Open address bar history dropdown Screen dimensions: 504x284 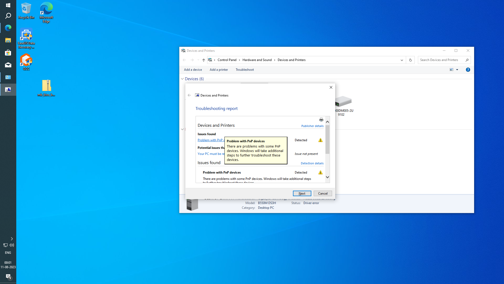(x=402, y=60)
